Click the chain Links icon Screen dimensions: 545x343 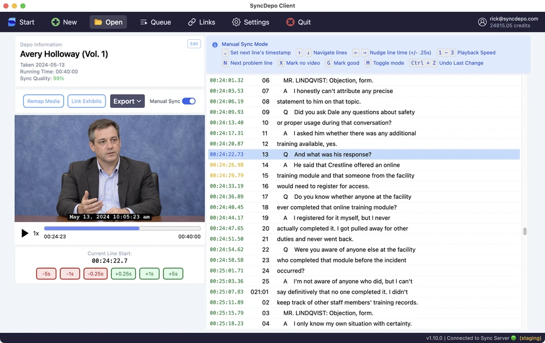coord(192,22)
